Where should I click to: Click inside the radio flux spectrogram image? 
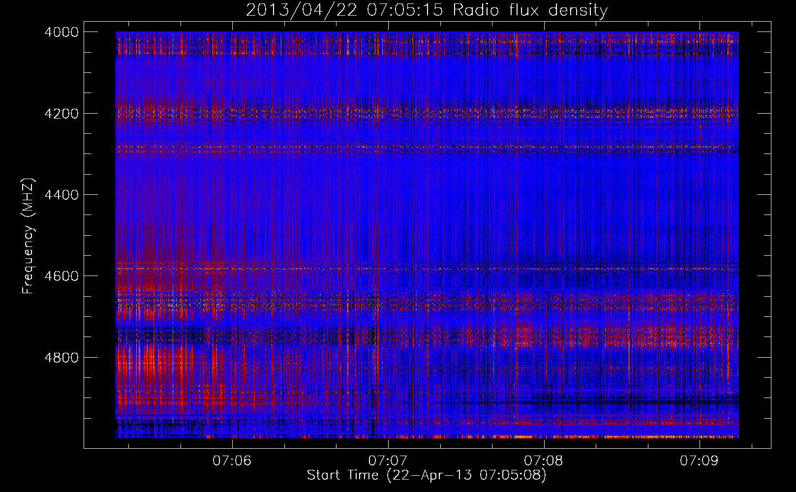coord(427,235)
